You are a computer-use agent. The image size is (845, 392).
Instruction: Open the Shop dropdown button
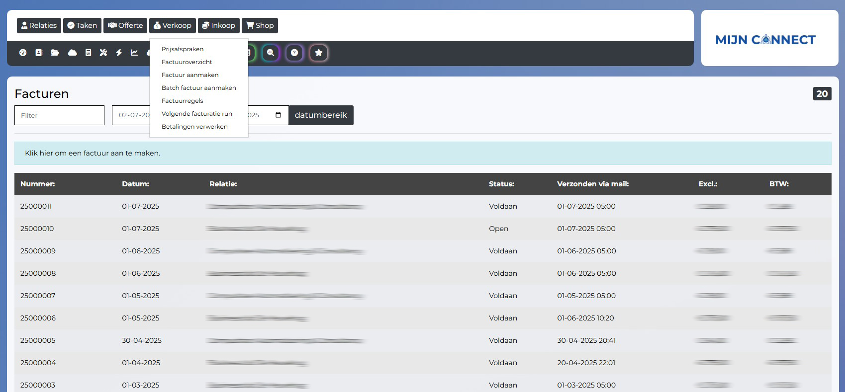(x=260, y=25)
